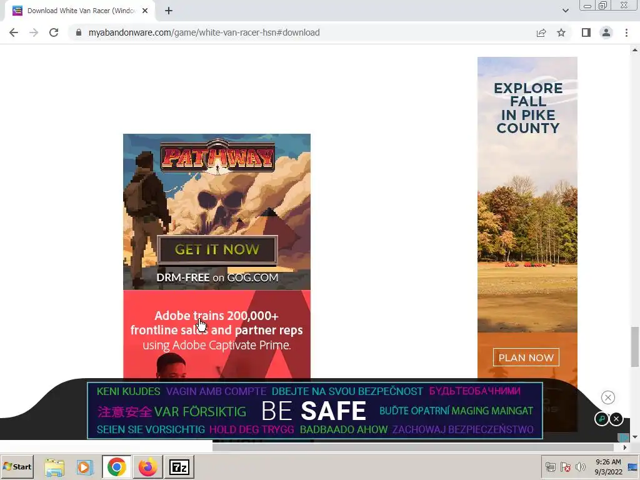Close the White Van Racer tab
Image resolution: width=640 pixels, height=480 pixels.
(145, 11)
